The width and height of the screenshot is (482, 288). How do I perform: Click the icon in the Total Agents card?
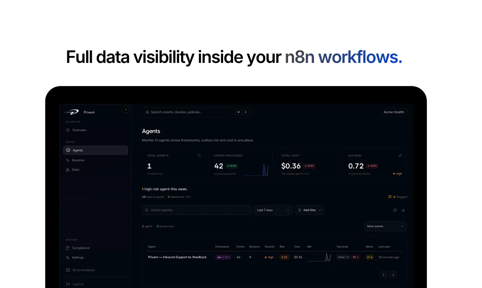coord(199,155)
